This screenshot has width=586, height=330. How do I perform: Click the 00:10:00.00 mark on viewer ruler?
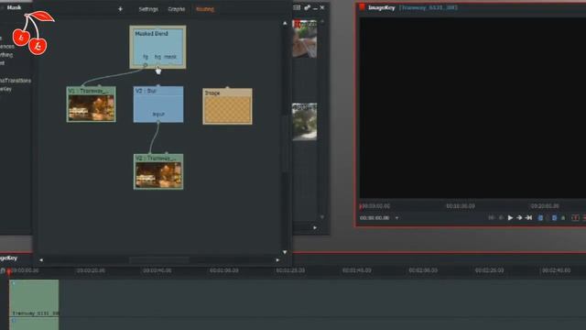[x=461, y=206]
